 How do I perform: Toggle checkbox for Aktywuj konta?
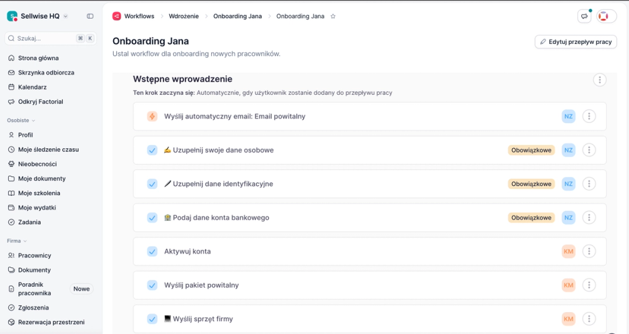click(x=152, y=252)
